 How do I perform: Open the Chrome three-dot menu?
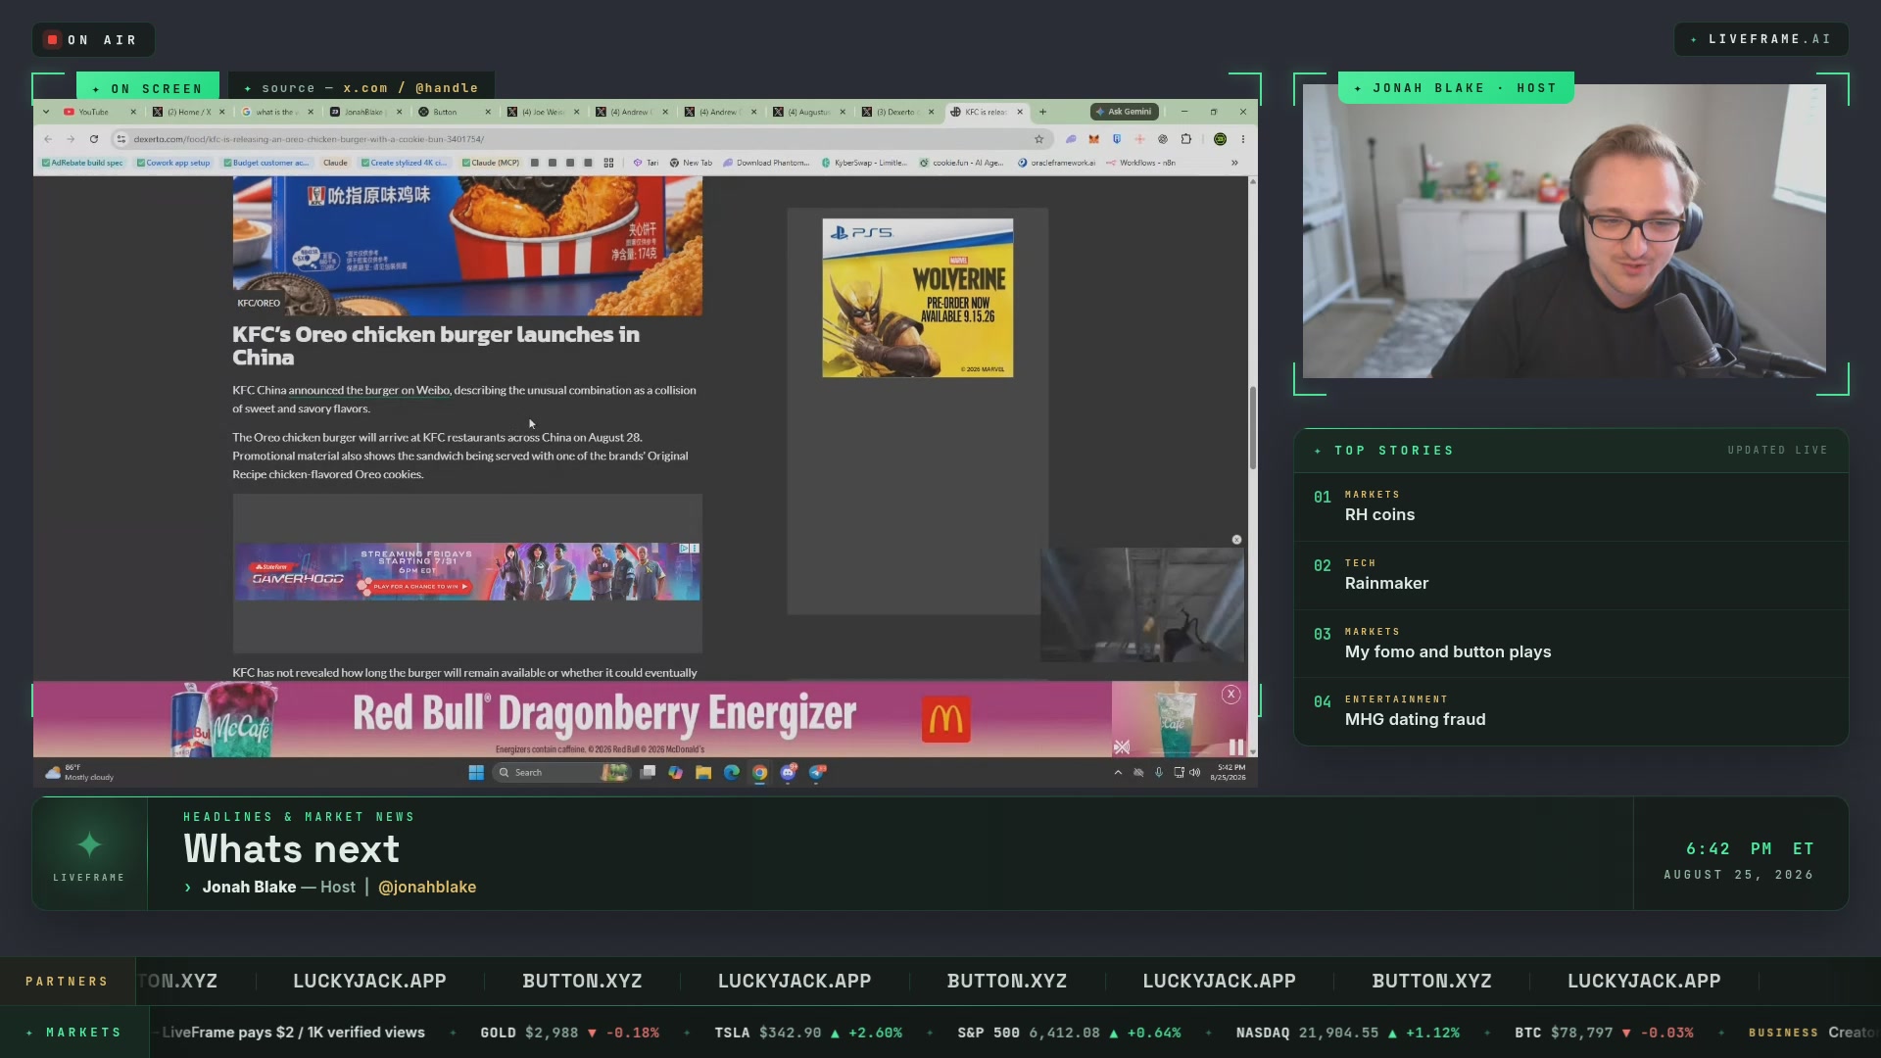(x=1243, y=139)
